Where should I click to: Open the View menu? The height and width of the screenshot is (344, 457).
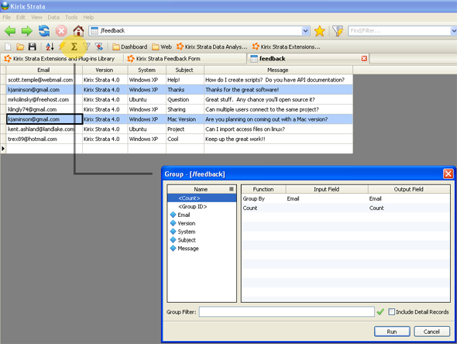(36, 17)
